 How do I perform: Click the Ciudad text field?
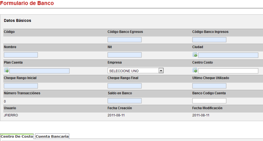click(228, 55)
